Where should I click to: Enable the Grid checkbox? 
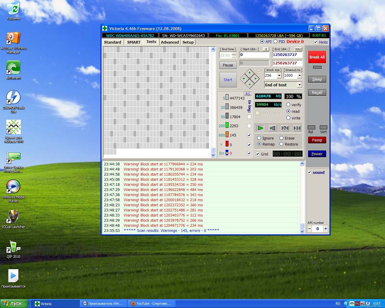[x=258, y=154]
